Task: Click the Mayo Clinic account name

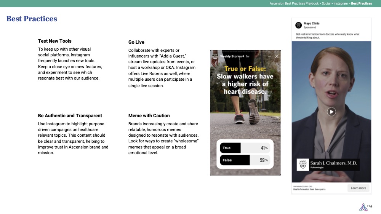Action: coord(311,24)
